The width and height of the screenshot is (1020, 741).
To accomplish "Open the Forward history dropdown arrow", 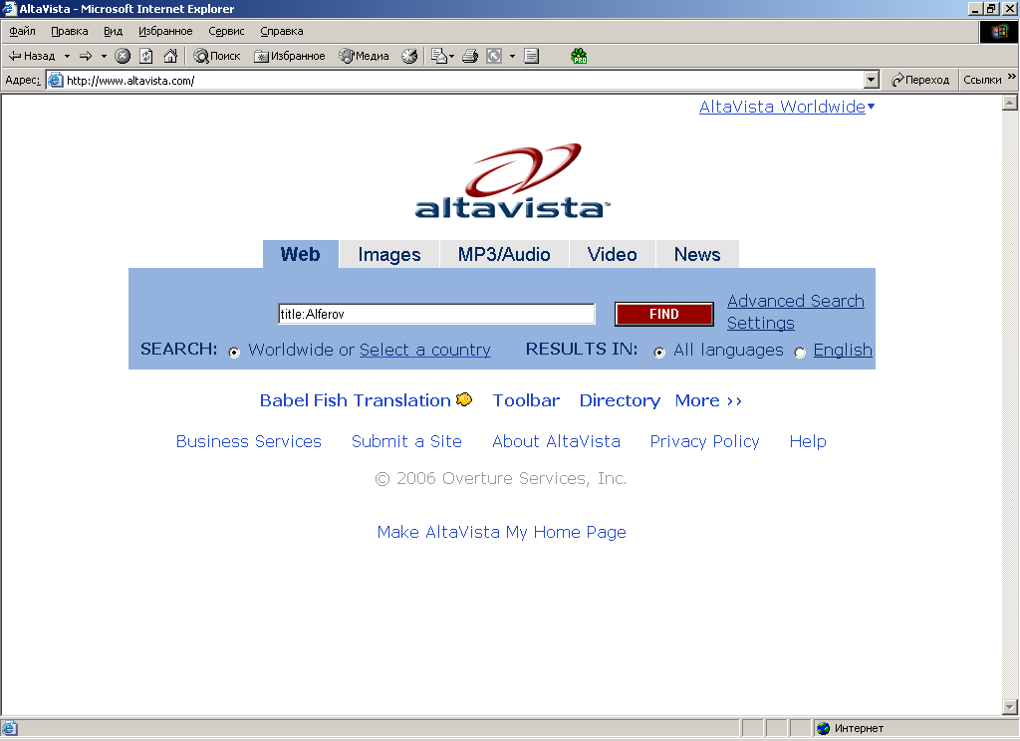I will pos(104,56).
